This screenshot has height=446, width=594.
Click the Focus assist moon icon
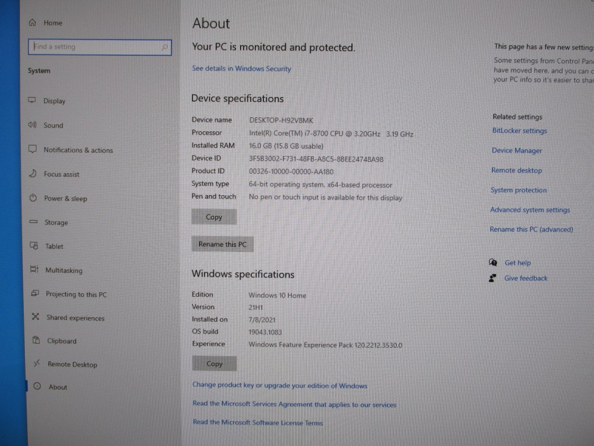[x=33, y=173]
